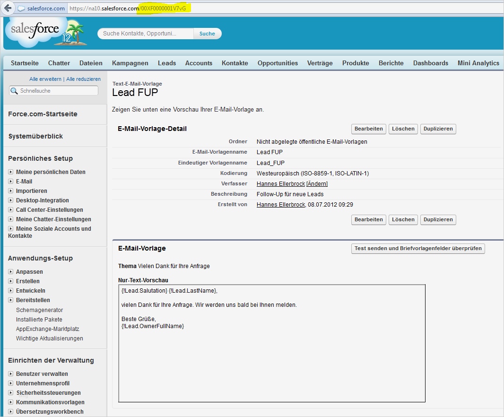This screenshot has height=417, width=504.
Task: Click the browser address bar URL
Action: 127,9
